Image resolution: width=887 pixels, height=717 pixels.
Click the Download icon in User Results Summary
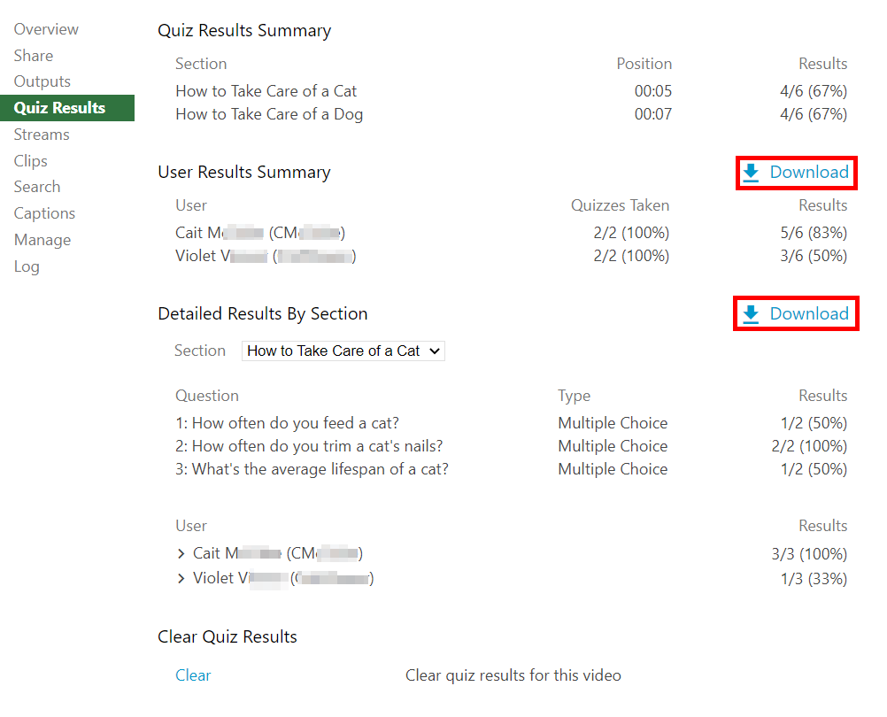[752, 173]
